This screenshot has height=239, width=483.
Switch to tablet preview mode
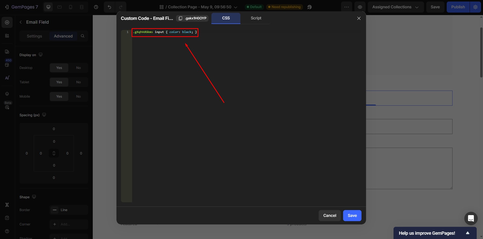pos(59,7)
